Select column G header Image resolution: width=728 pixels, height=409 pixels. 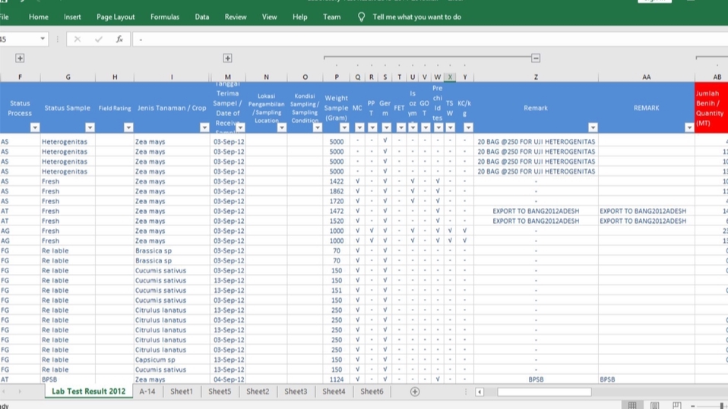[68, 77]
